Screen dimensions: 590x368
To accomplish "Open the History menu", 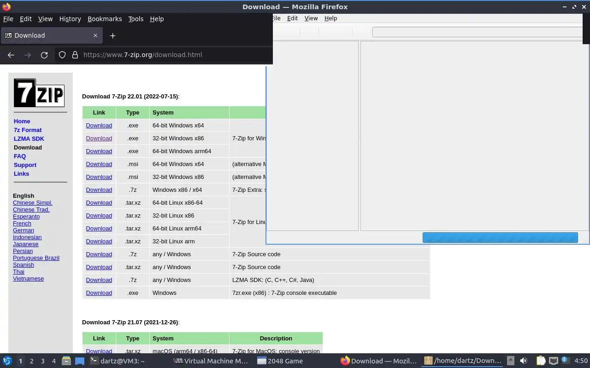I will point(70,19).
